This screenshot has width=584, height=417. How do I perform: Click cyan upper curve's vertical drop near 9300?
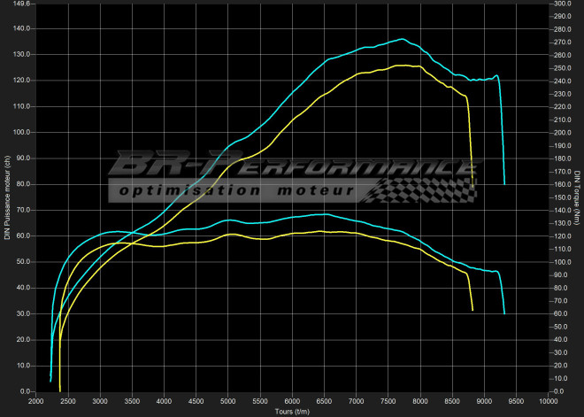coord(502,133)
